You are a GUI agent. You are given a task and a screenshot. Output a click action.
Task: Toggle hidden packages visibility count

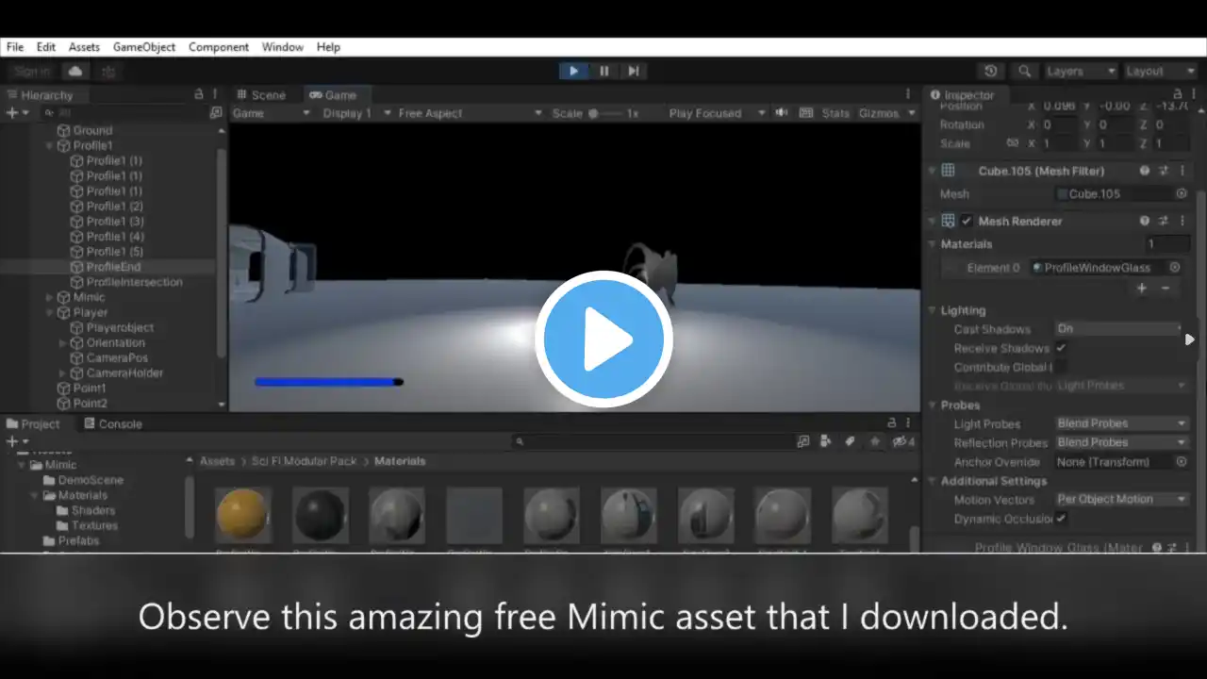click(904, 441)
